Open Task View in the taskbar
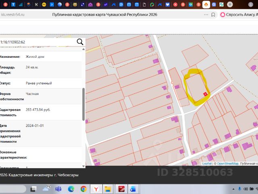 [33, 189]
